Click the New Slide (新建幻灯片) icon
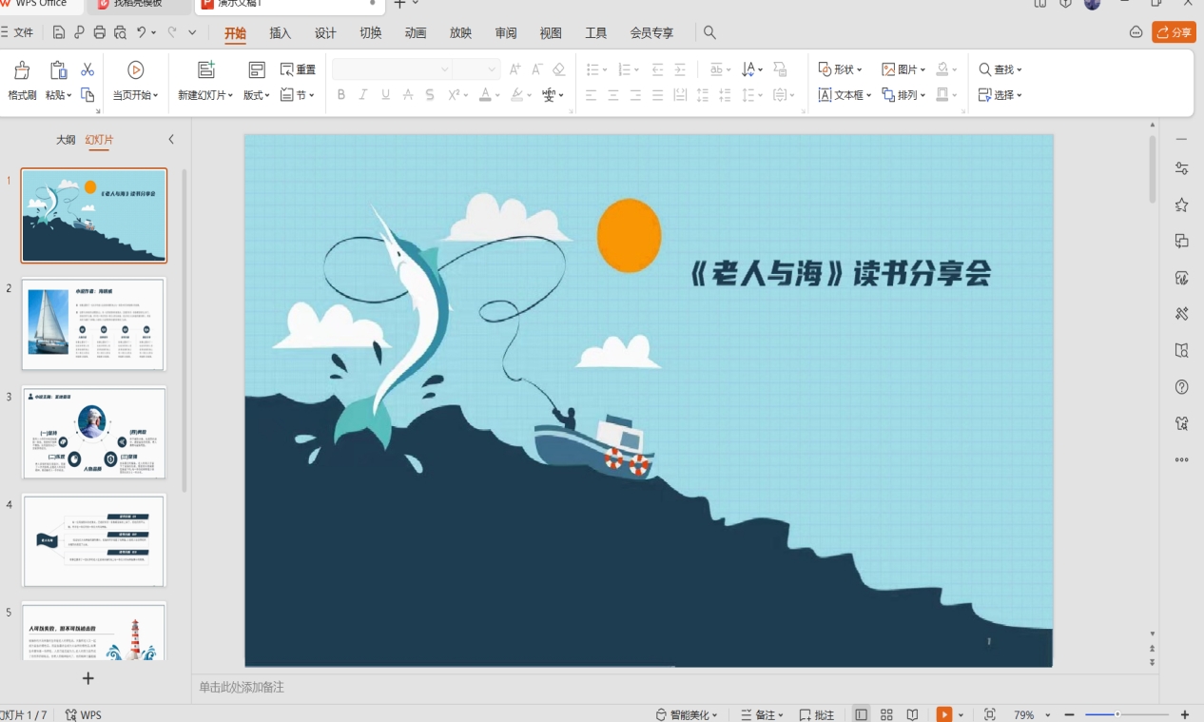 (x=205, y=70)
